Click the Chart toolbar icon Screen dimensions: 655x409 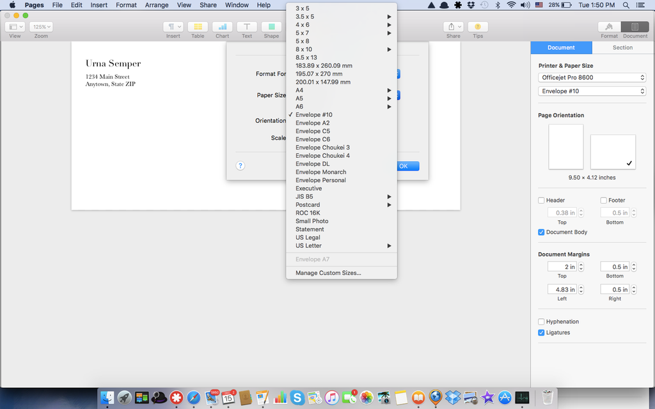222,27
